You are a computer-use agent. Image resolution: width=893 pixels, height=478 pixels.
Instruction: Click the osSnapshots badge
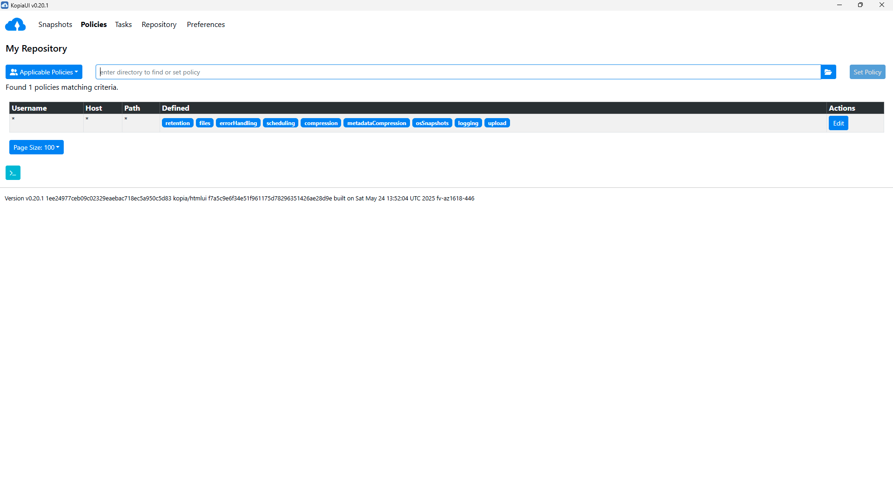[432, 123]
